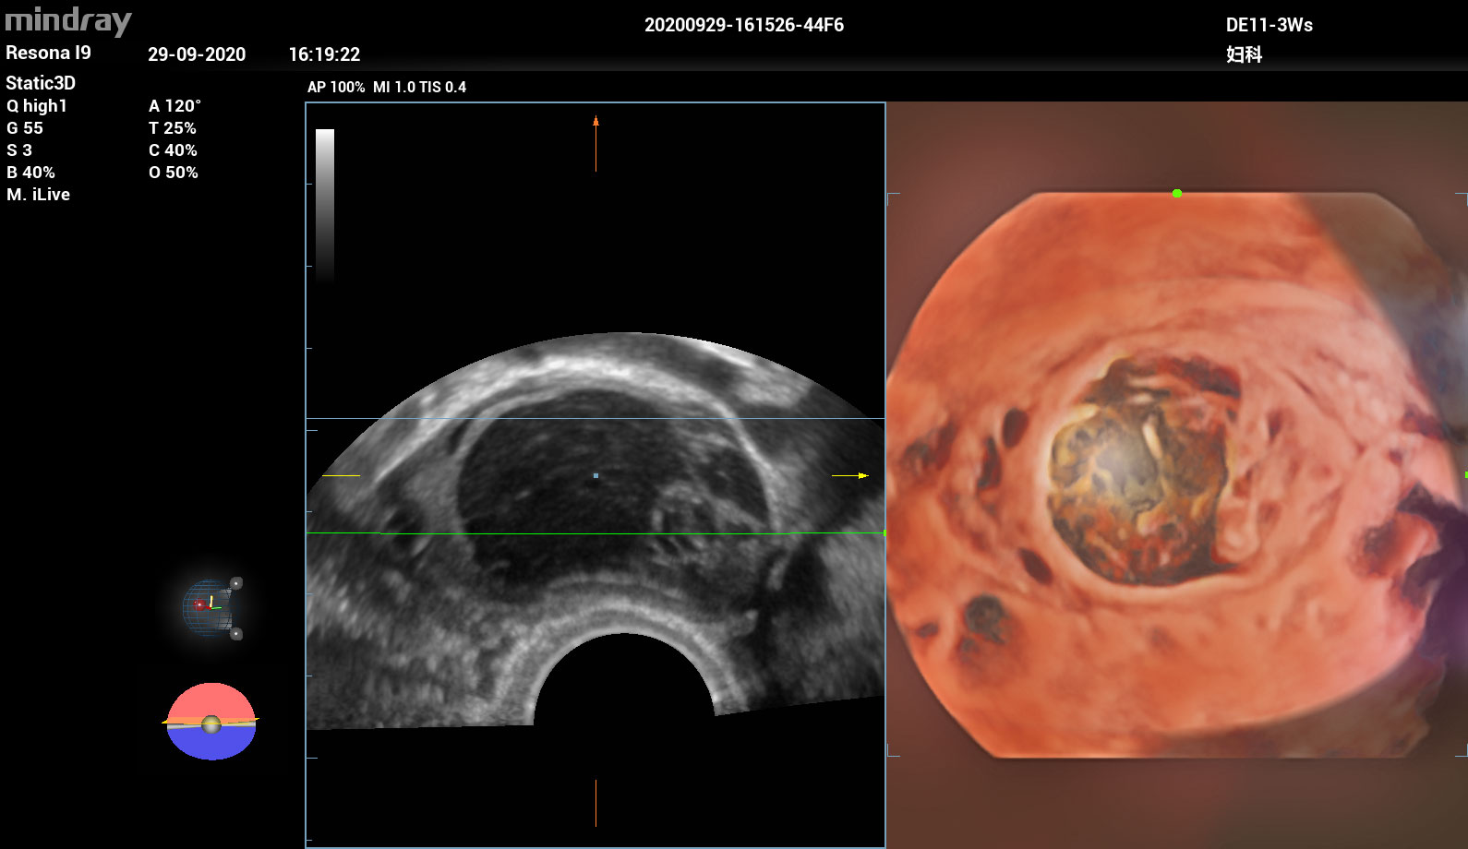Click the wireframe 3D orientation sphere icon

point(209,607)
